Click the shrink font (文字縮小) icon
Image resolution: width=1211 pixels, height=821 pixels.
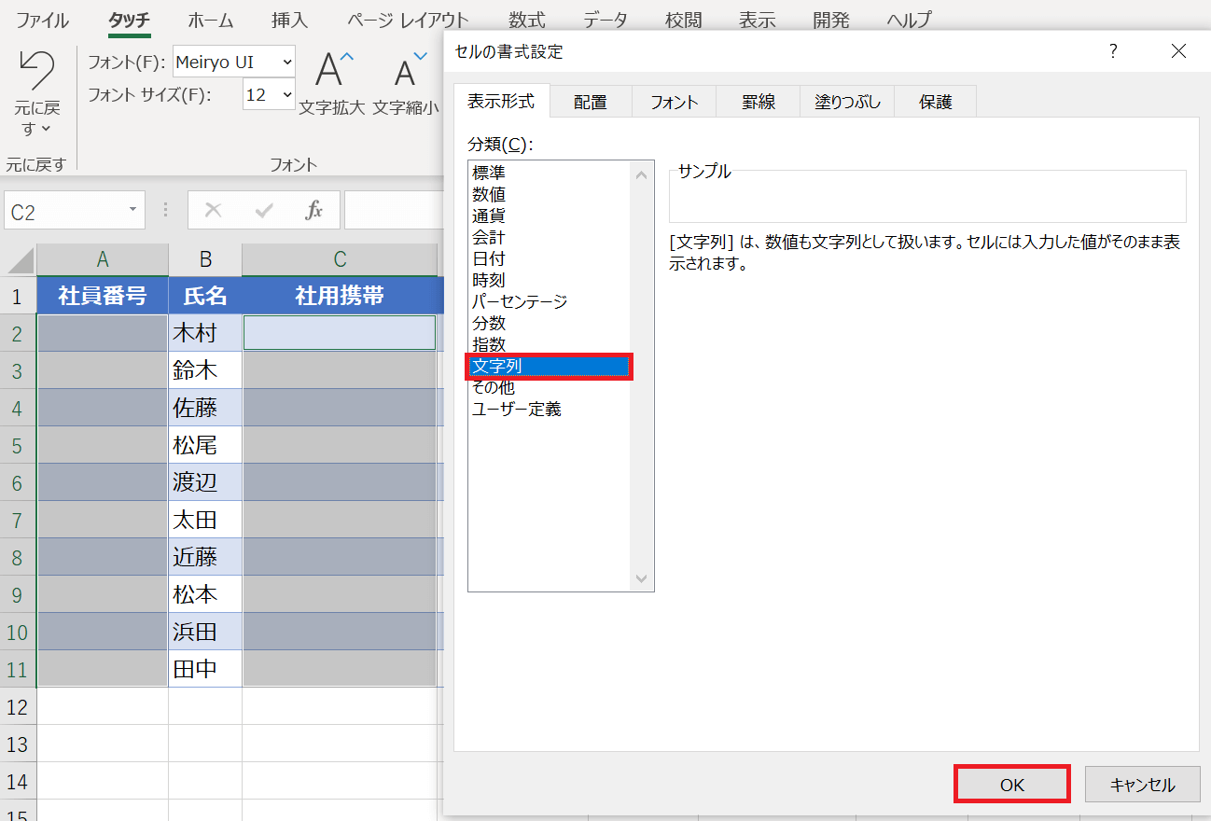click(409, 70)
